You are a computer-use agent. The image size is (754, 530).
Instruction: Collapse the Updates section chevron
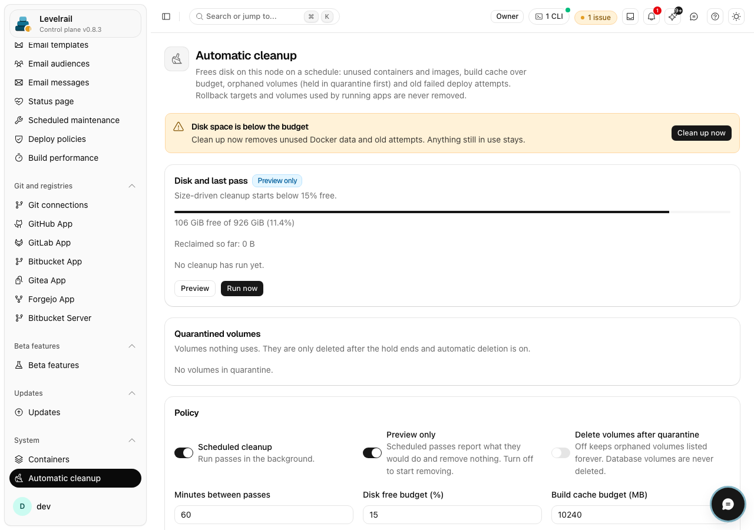tap(132, 393)
